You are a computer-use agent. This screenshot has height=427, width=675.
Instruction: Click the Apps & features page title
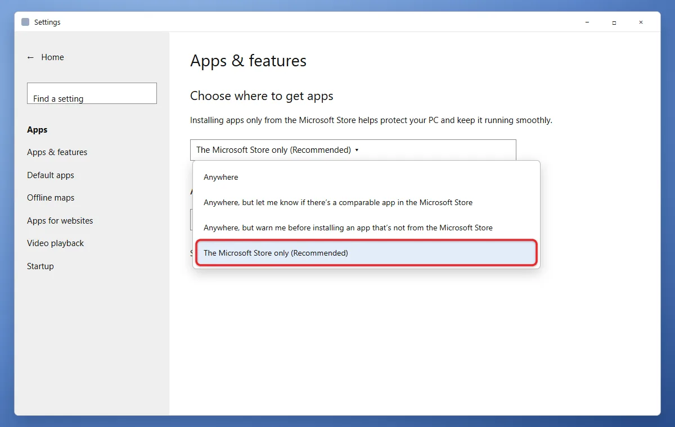click(248, 61)
